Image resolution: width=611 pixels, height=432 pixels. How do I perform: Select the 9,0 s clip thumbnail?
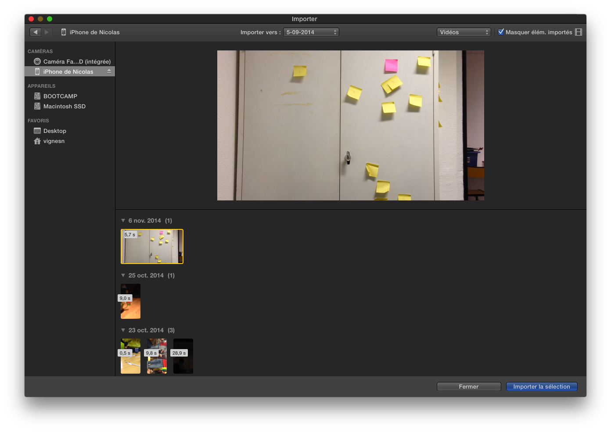tap(130, 301)
